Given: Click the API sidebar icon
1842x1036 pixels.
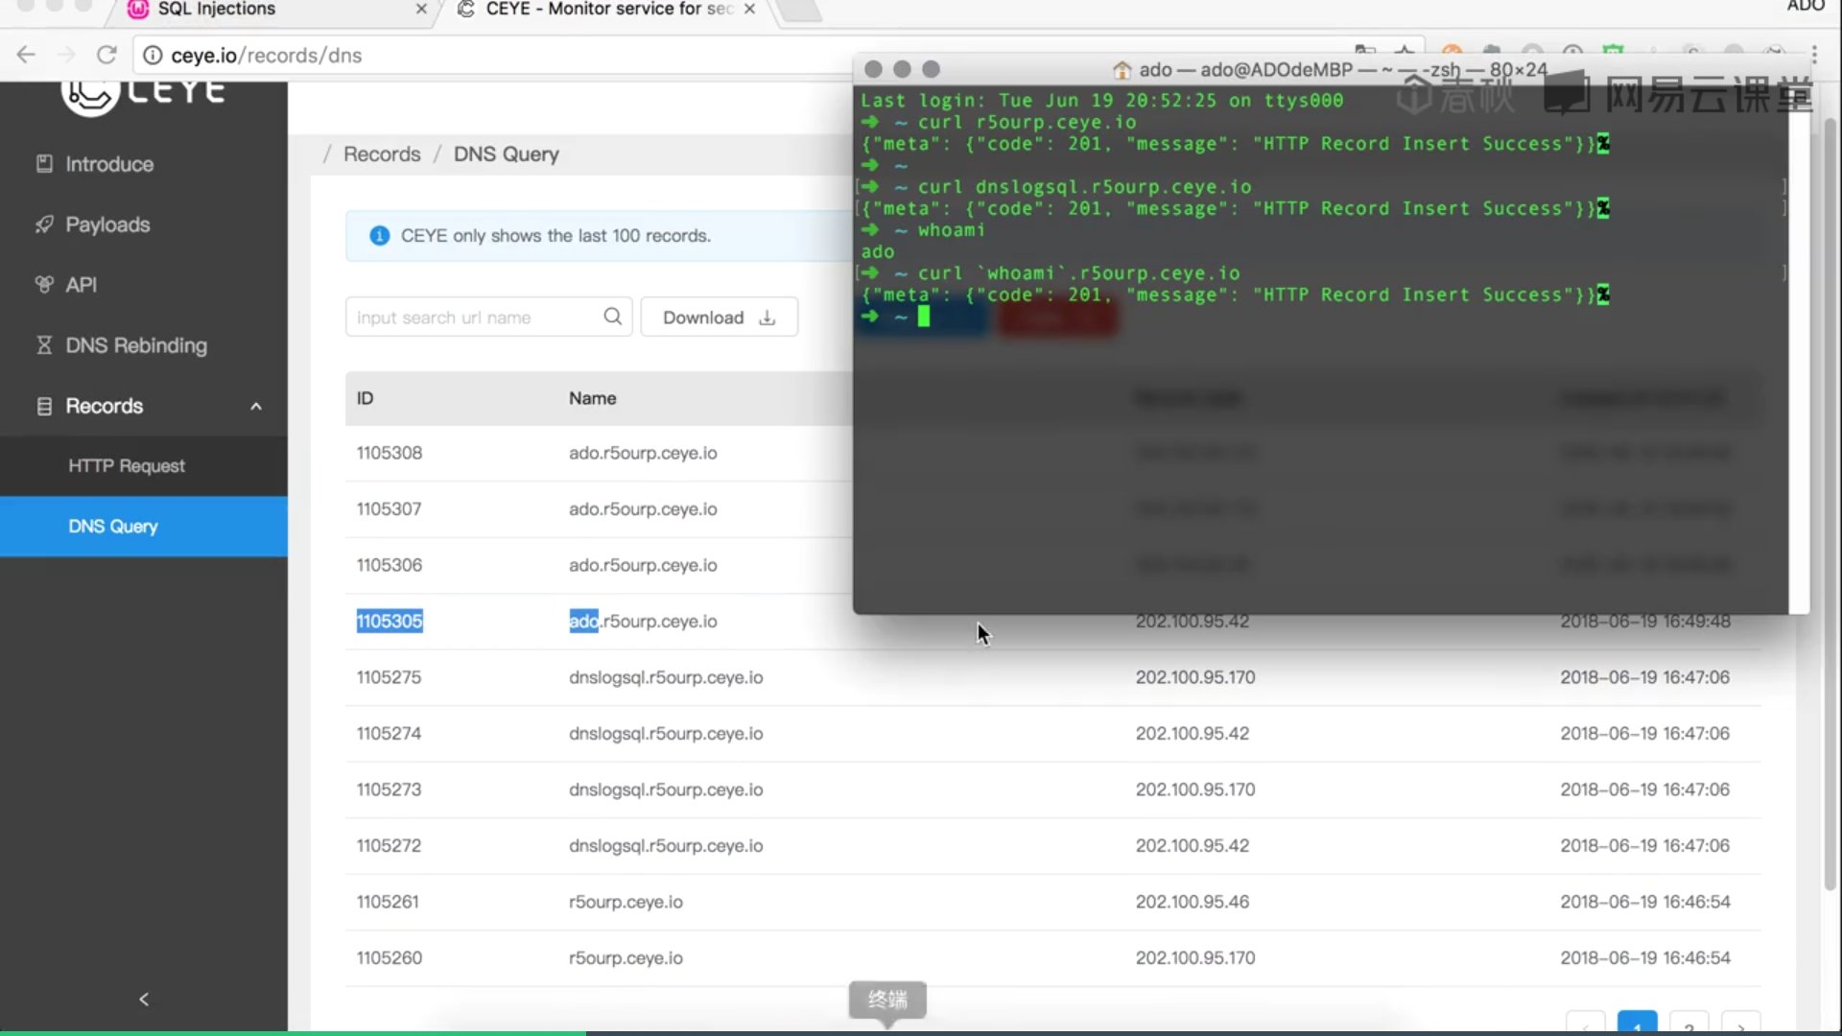Looking at the screenshot, I should click(44, 285).
